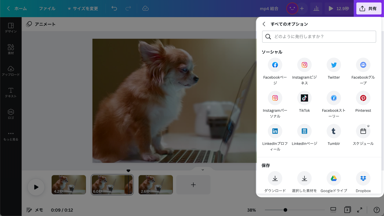Go back from すべてのオプション panel
The height and width of the screenshot is (216, 384).
pos(264,24)
